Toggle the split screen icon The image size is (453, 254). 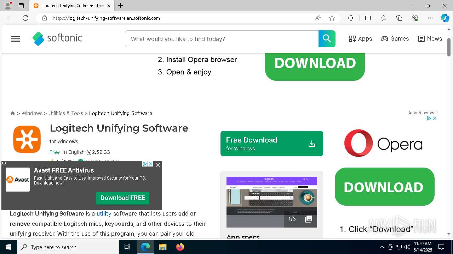point(368,18)
